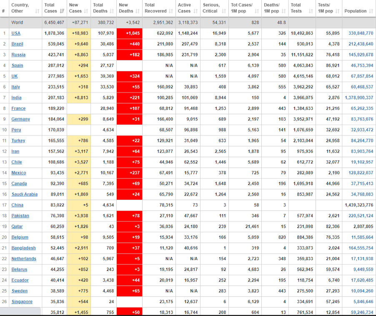Open the Saudi Arabia link
Viewport: 376px width, 316px height.
(x=25, y=194)
